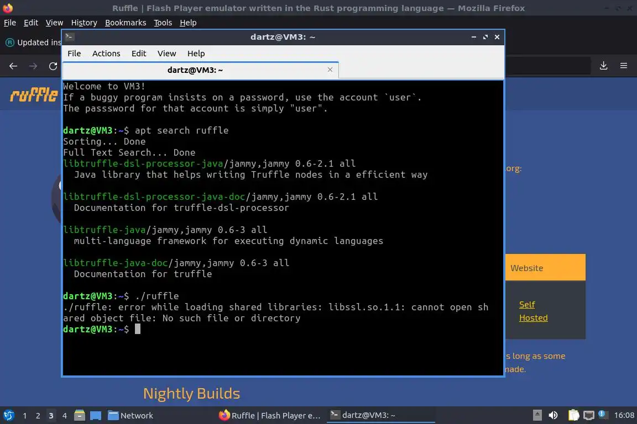The height and width of the screenshot is (424, 637).
Task: Open Firefox Help menu
Action: point(188,23)
